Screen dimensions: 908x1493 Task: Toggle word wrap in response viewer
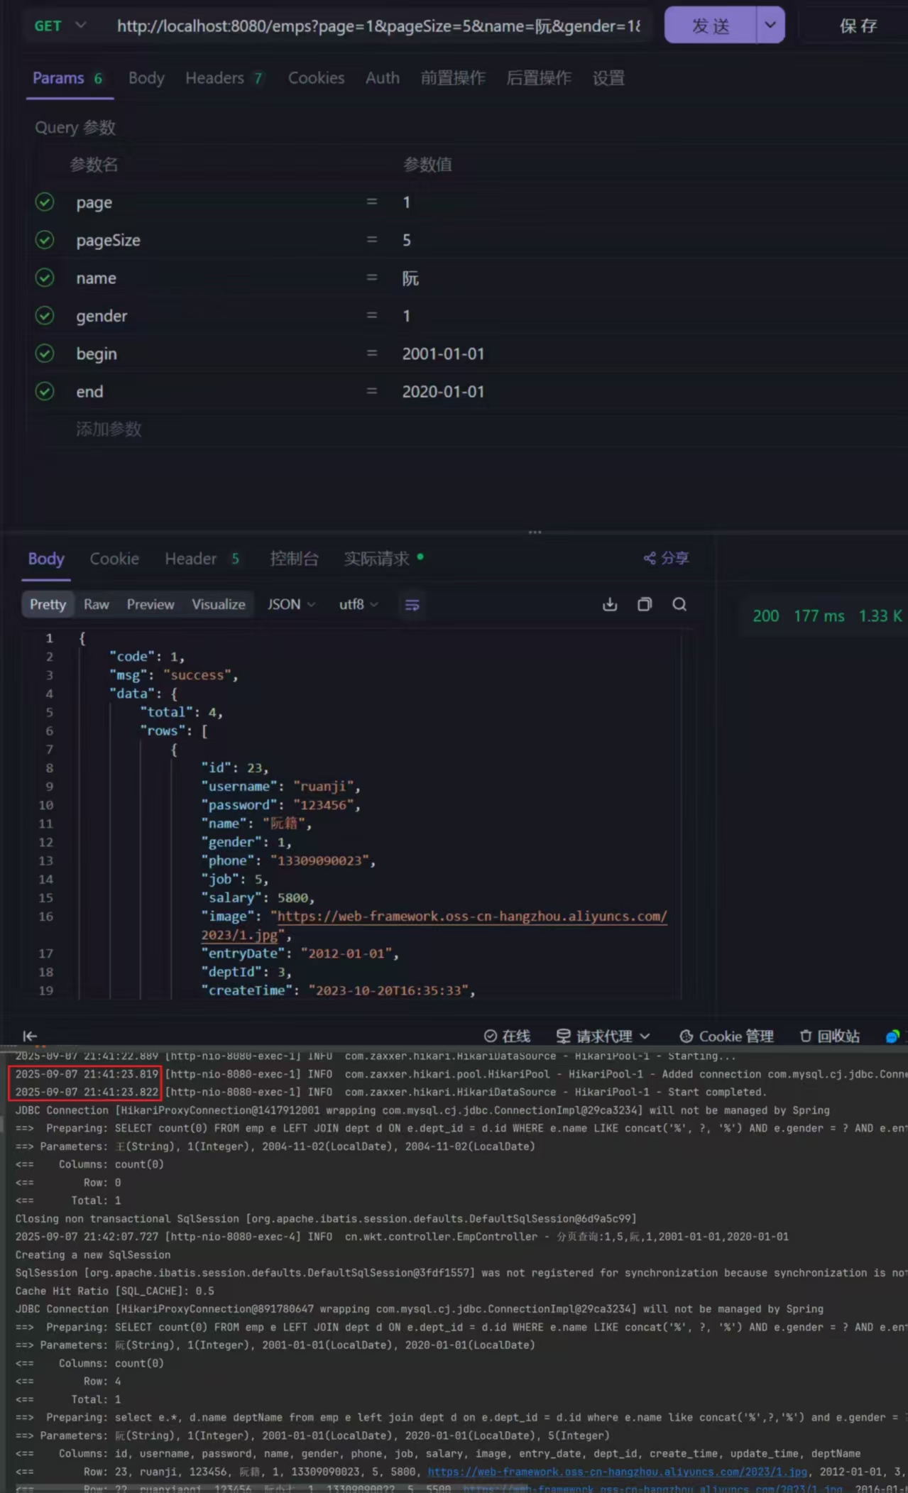[x=412, y=605]
